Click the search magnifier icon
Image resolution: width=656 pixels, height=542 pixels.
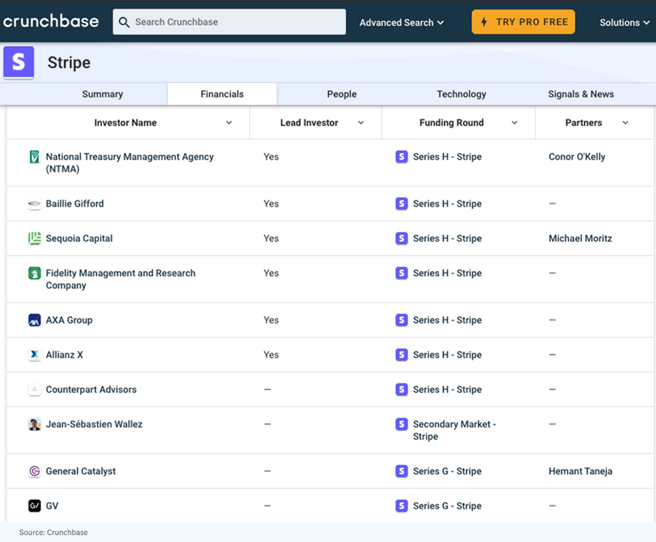tap(124, 22)
